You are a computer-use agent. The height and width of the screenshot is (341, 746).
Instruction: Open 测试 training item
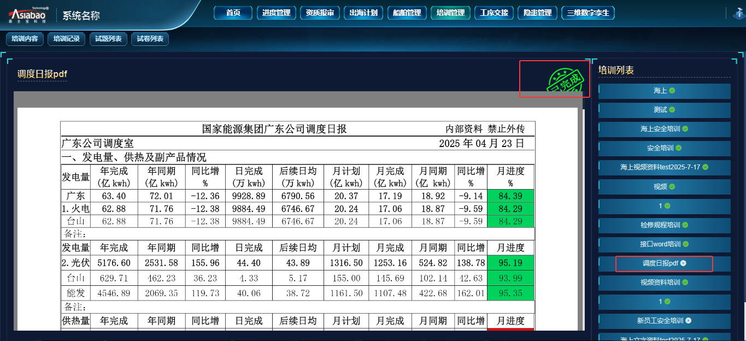click(x=665, y=110)
